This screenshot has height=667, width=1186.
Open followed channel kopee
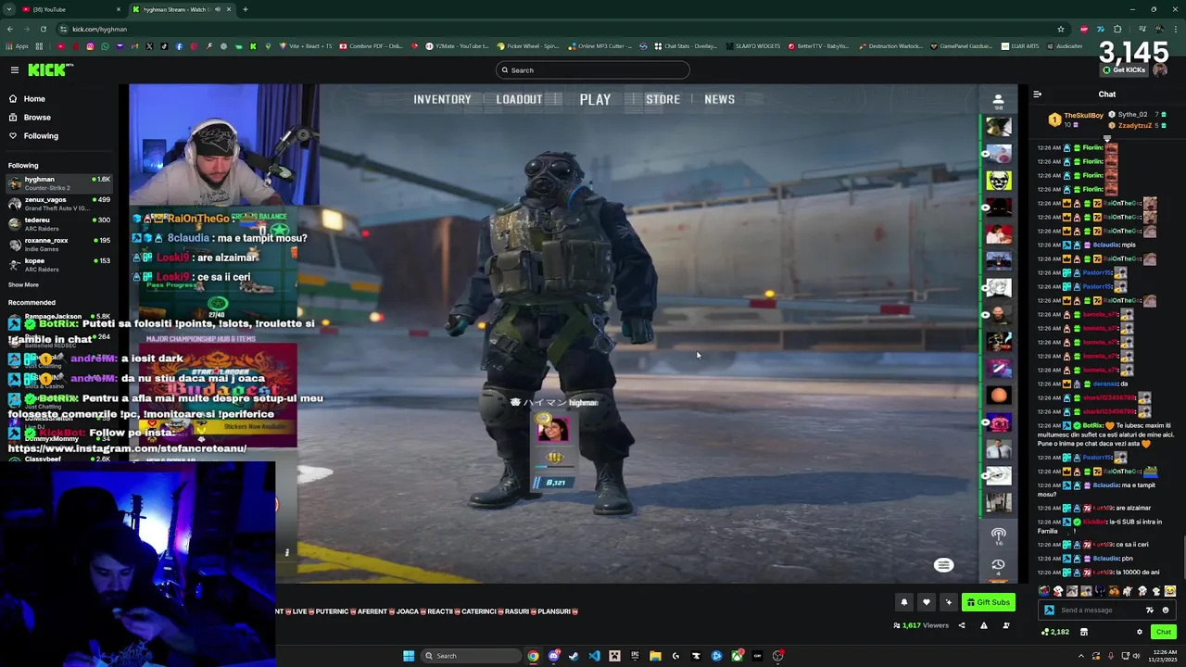59,264
